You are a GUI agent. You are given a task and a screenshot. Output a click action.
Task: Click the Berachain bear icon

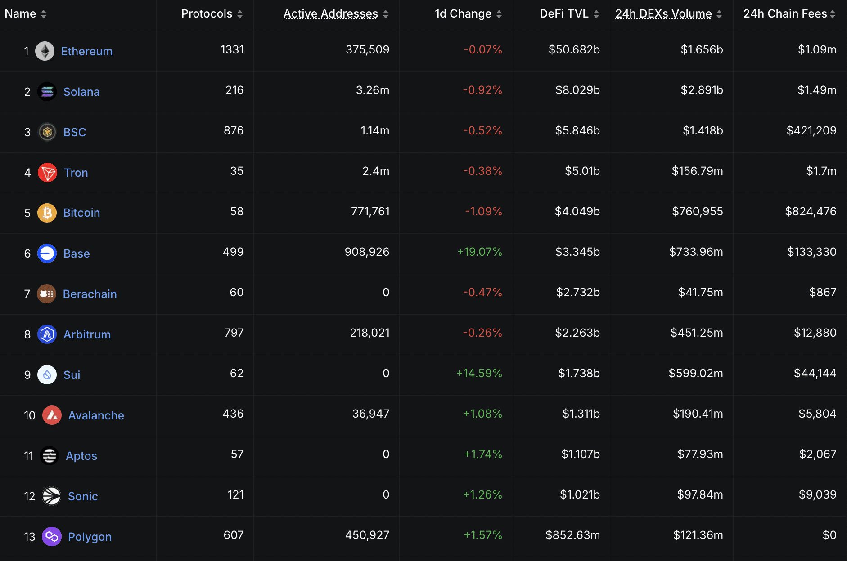(x=46, y=294)
